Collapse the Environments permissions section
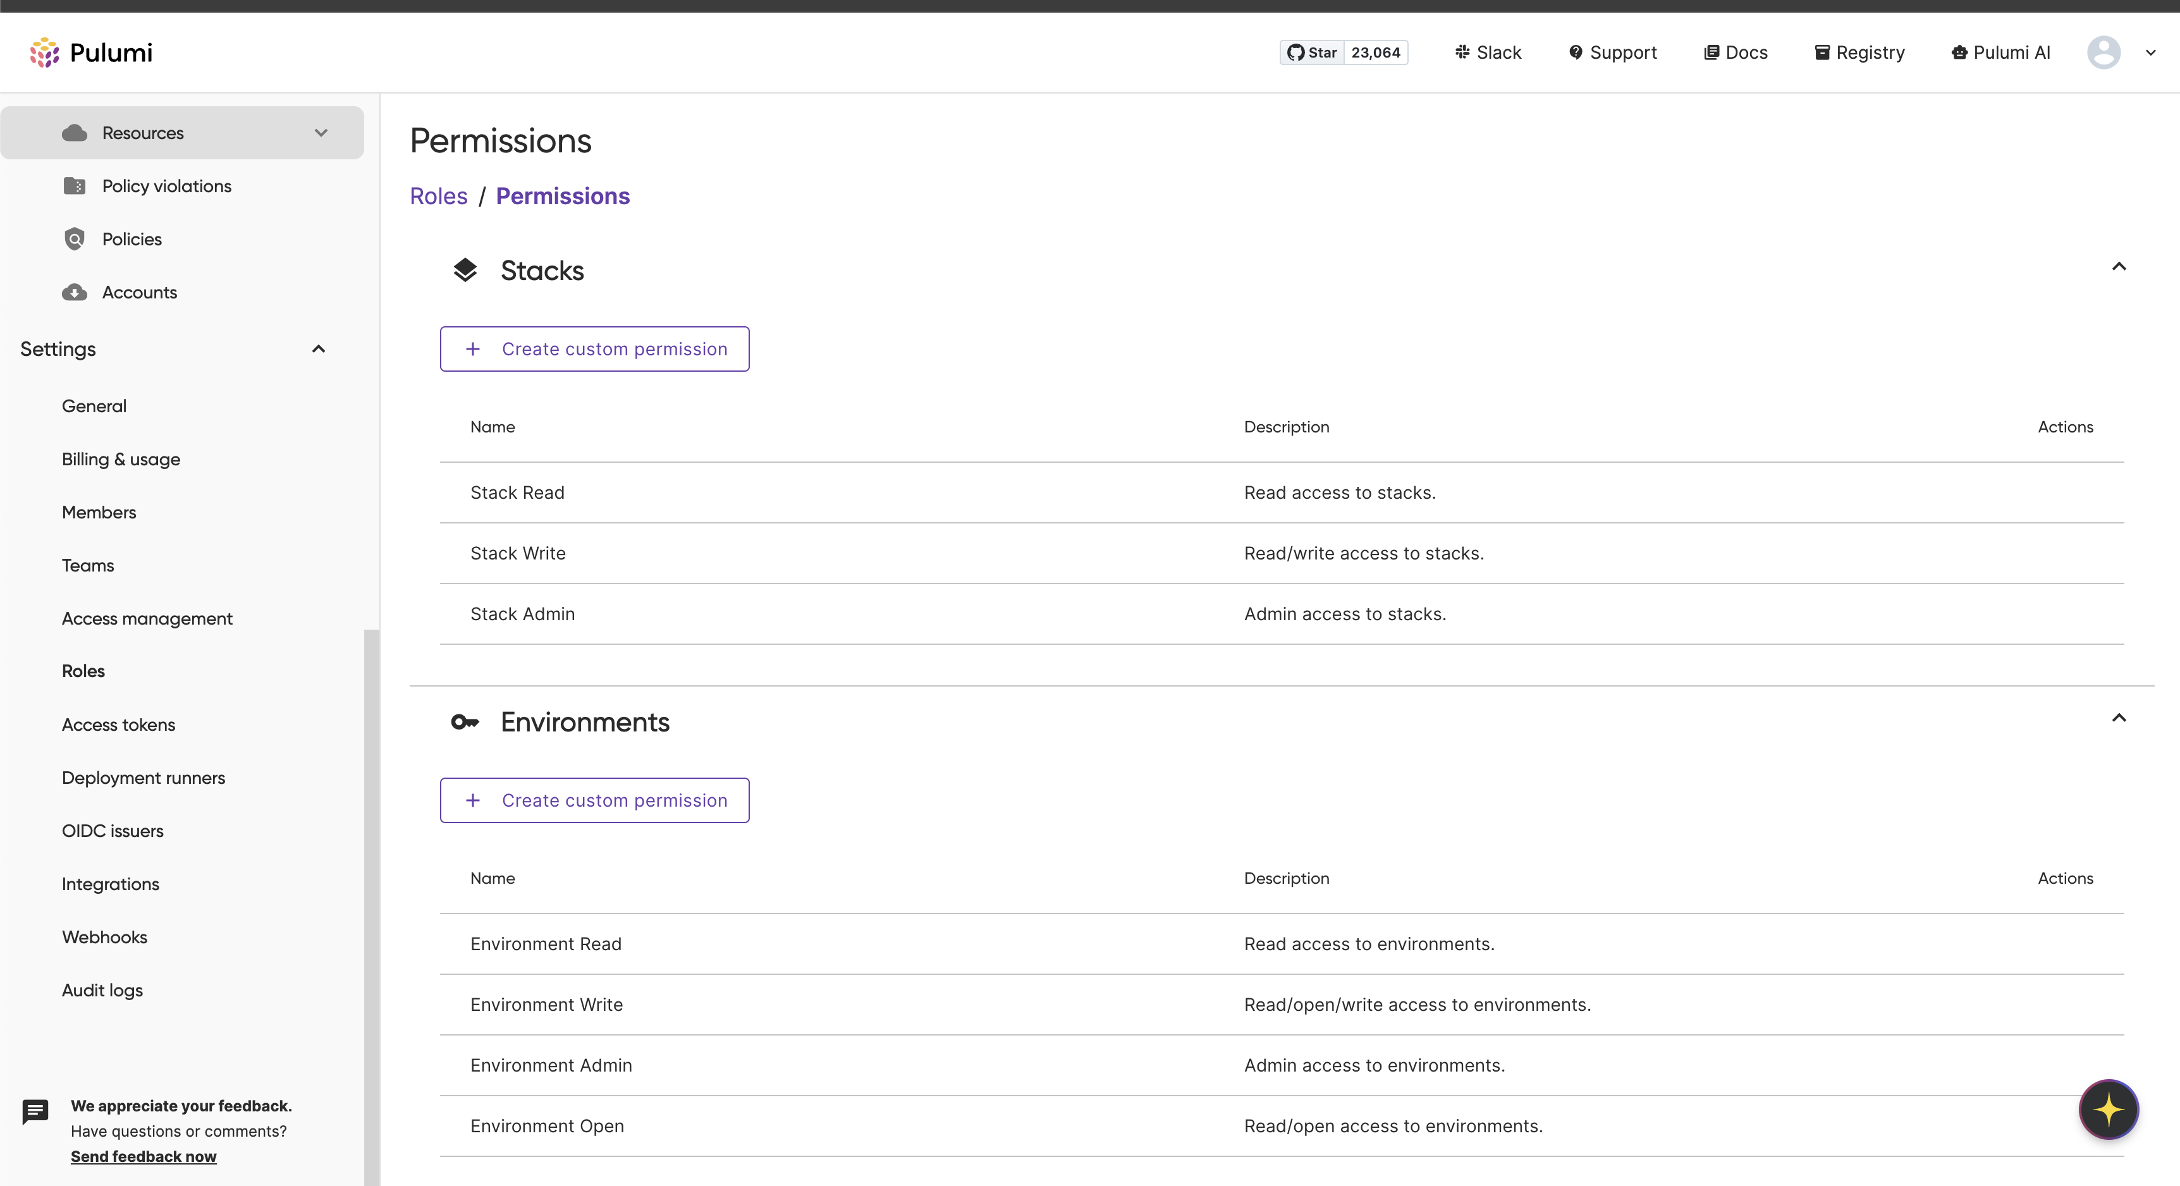2180x1186 pixels. pyautogui.click(x=2118, y=718)
